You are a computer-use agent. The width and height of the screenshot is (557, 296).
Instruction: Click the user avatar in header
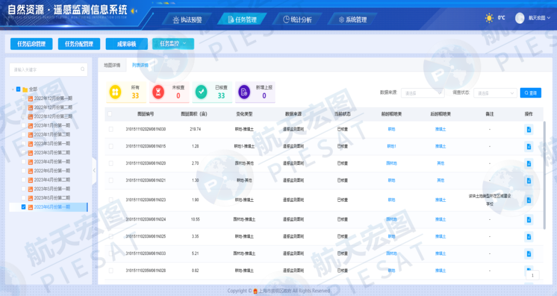coord(519,18)
